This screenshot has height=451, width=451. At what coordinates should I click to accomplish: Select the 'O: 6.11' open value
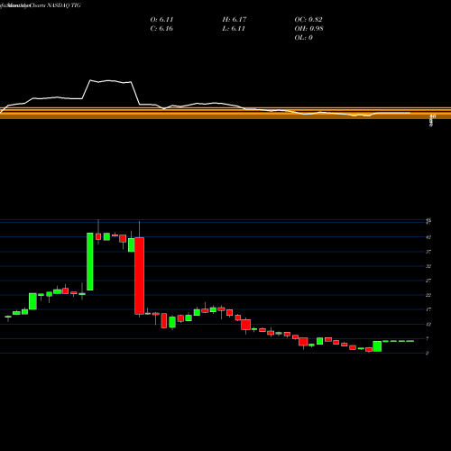(x=161, y=20)
